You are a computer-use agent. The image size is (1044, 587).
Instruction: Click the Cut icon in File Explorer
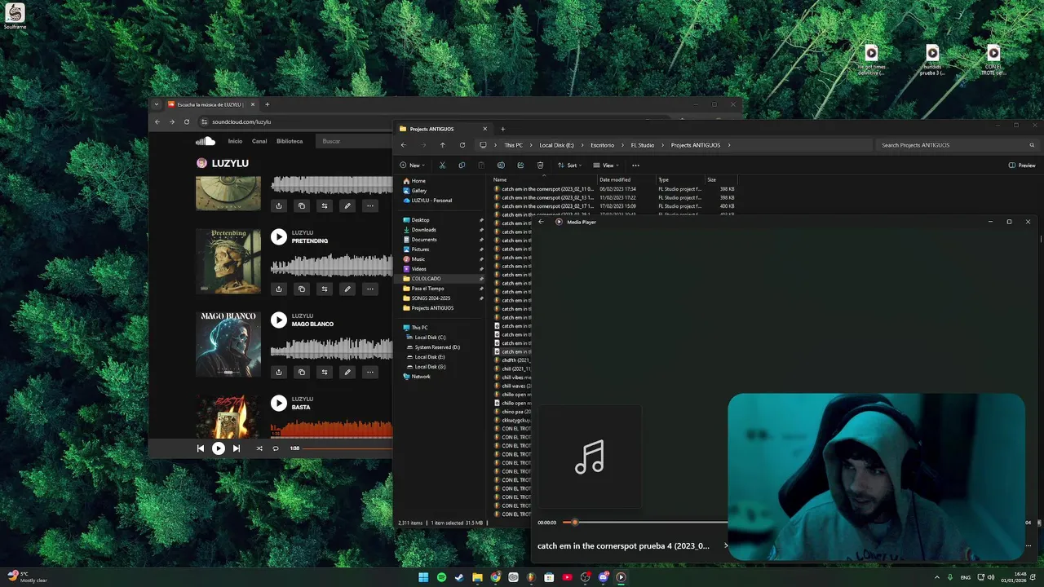click(442, 166)
